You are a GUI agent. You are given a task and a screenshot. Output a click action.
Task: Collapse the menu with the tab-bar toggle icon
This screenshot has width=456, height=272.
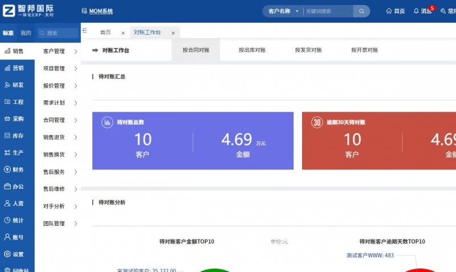click(85, 32)
